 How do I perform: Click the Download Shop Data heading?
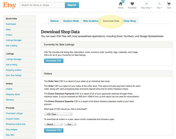point(60,32)
